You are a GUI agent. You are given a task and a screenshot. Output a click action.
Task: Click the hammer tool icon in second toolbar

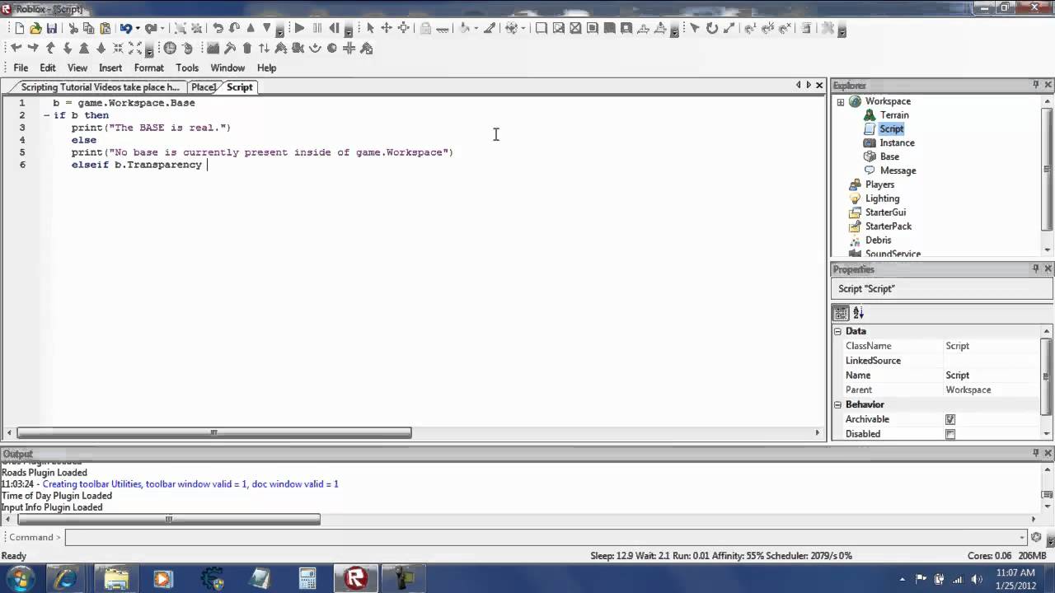coord(230,49)
